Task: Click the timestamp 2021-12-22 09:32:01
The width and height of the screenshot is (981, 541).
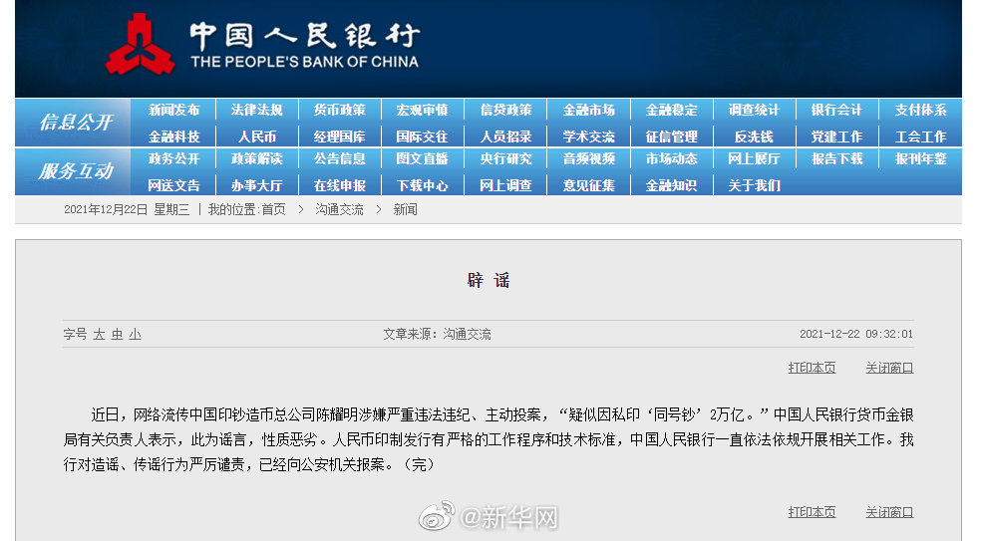Action: point(855,334)
